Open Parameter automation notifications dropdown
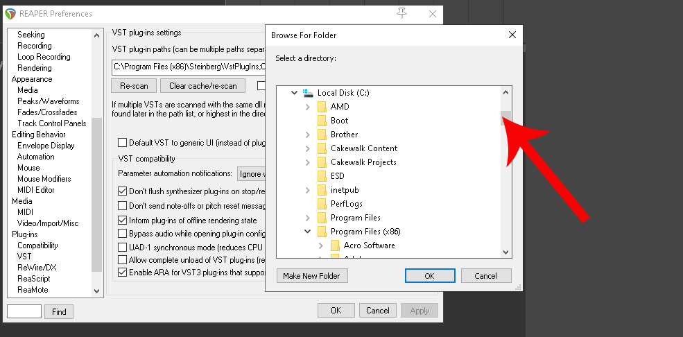Screen dimensions: 683x337 (251, 174)
